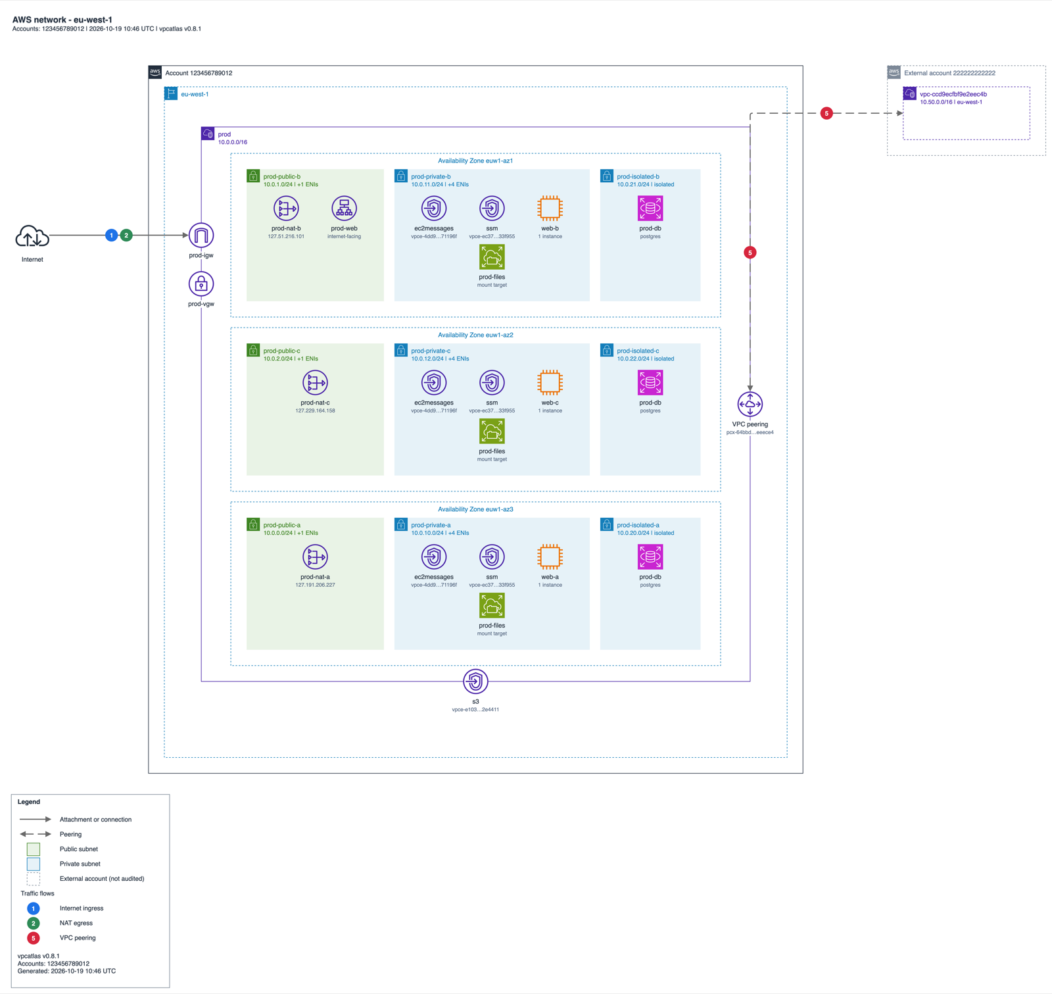This screenshot has width=1052, height=994.
Task: Click the External account 222222222222 label
Action: [x=949, y=73]
